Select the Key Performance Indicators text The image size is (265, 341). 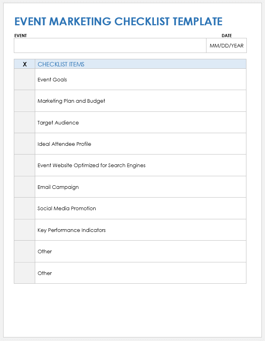coord(72,230)
